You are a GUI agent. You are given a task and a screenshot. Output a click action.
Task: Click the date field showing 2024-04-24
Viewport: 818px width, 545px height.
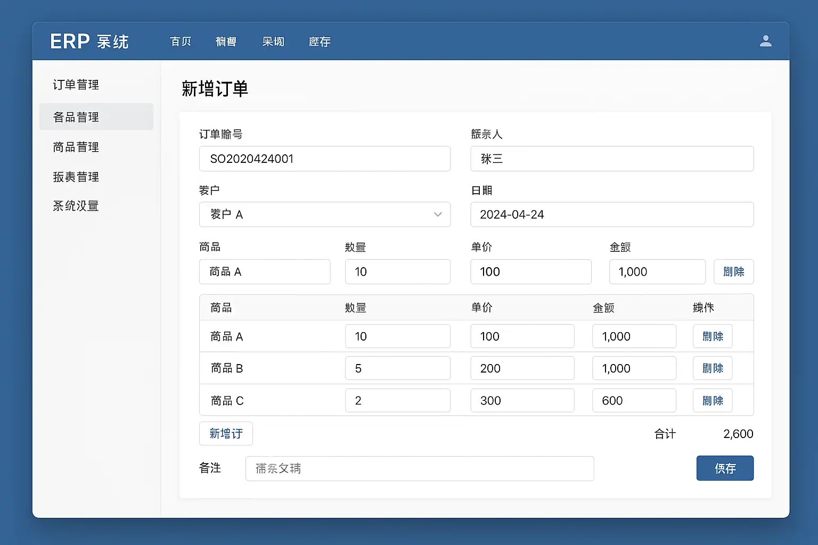click(x=611, y=214)
